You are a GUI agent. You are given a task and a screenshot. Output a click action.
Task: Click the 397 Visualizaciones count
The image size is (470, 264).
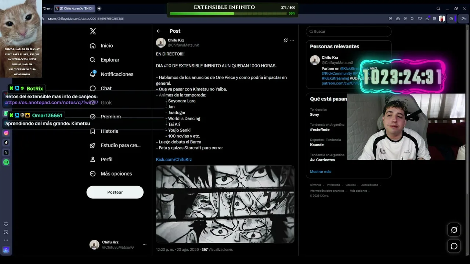coord(217,250)
